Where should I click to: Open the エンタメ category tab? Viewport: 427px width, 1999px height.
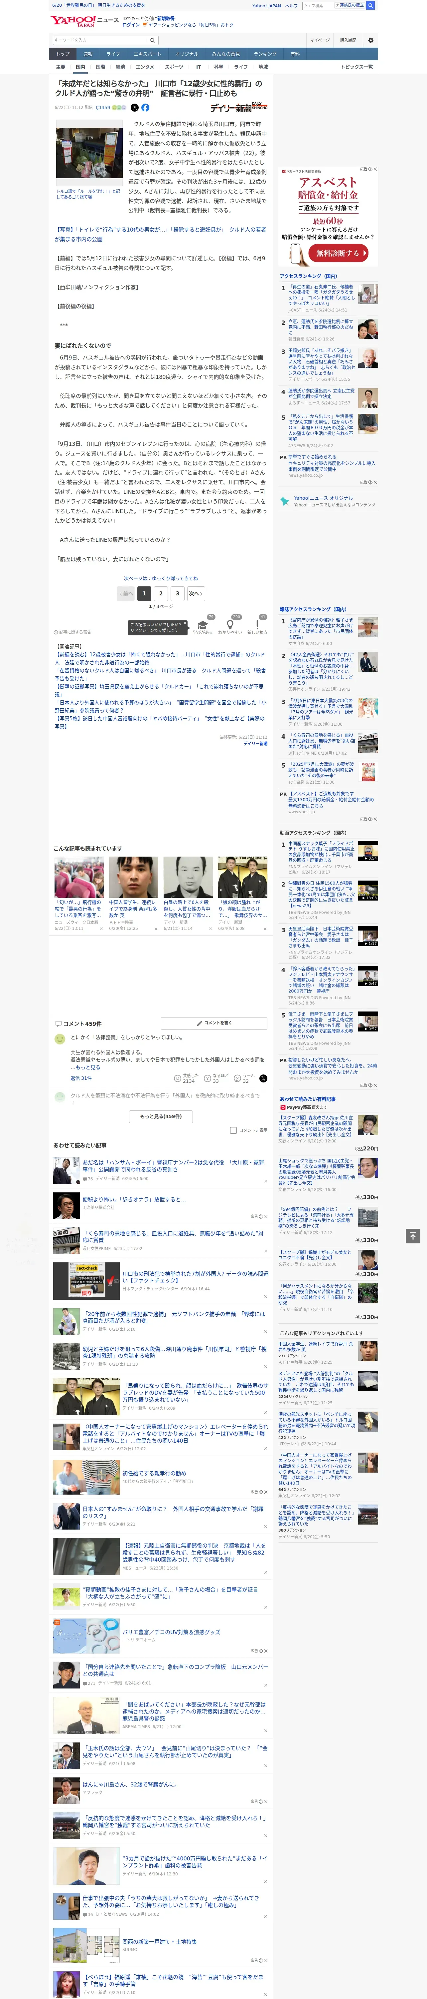tap(145, 68)
